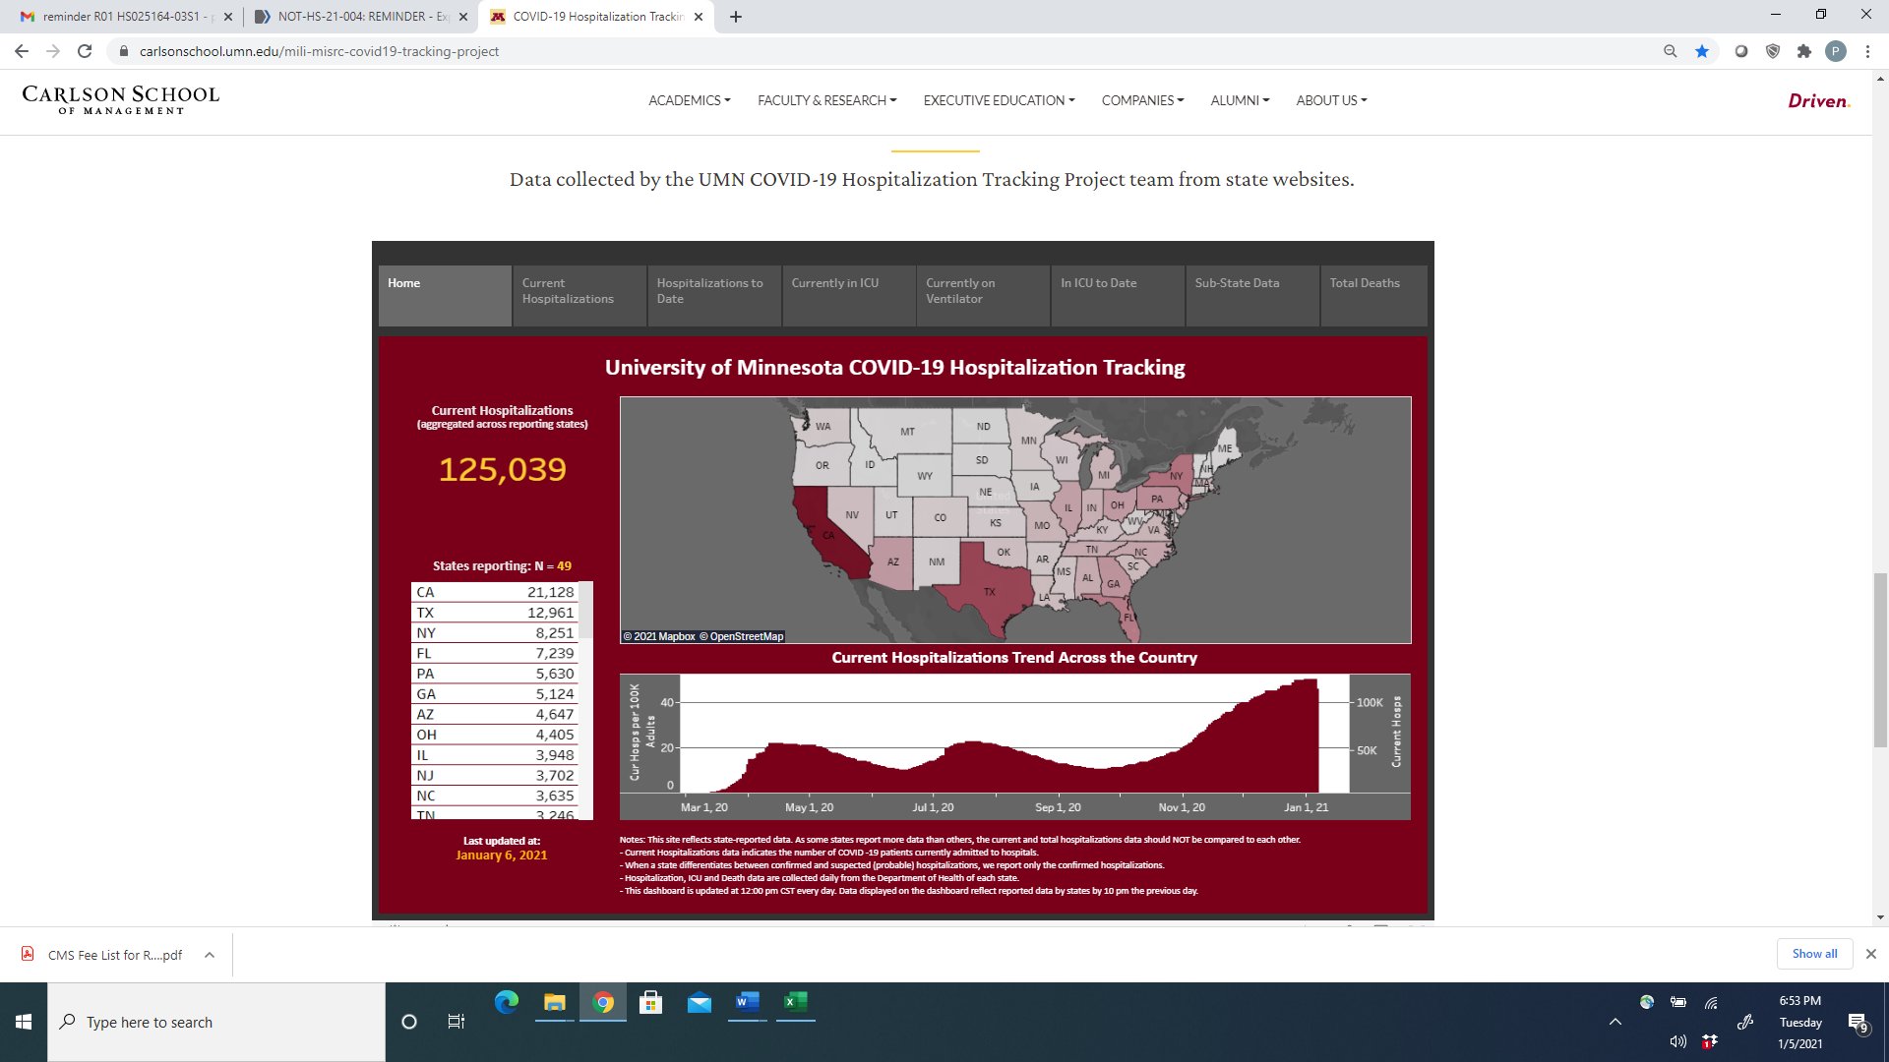Click the Driven logo link
1889x1062 pixels.
click(x=1818, y=100)
